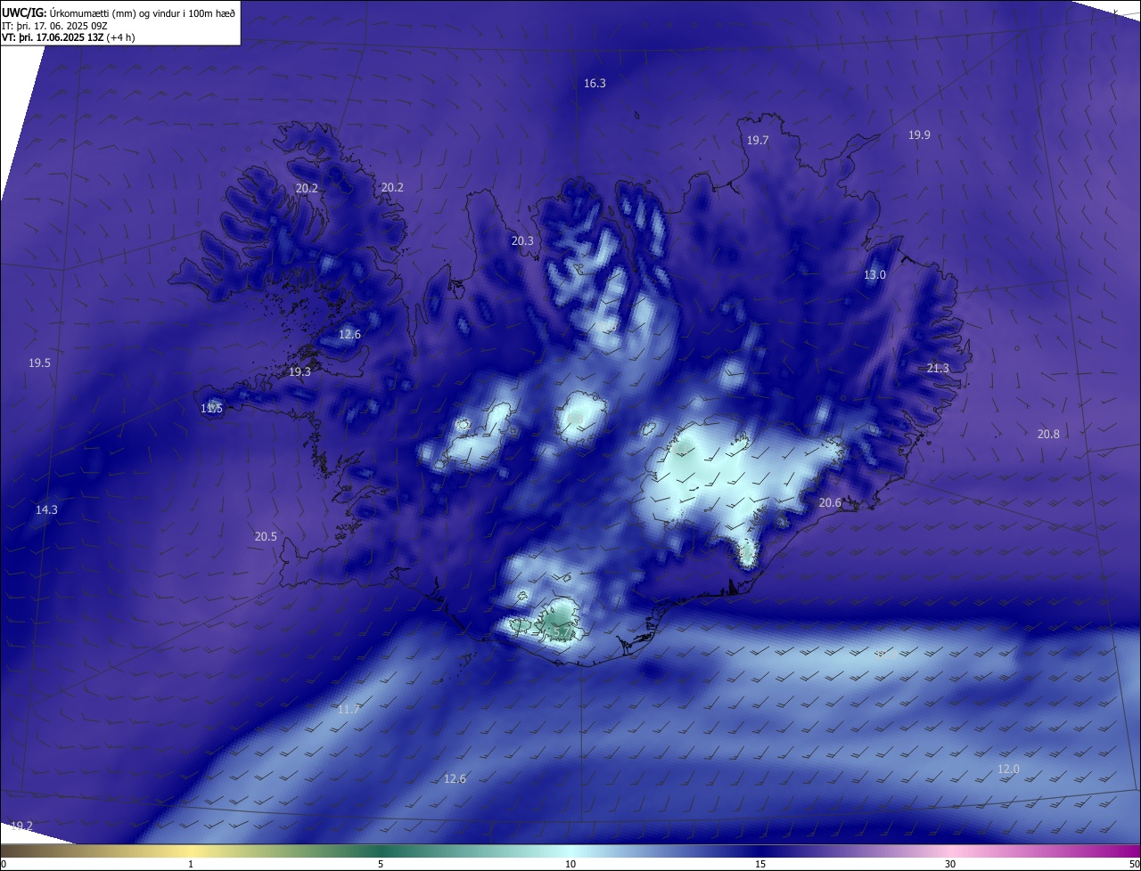1141x871 pixels.
Task: Select the 5.7 value on the southern glacier
Action: (562, 631)
